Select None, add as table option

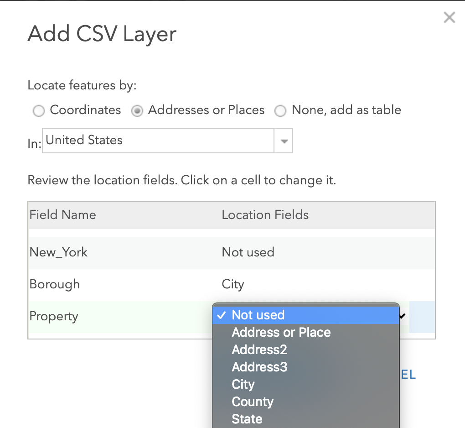pos(280,111)
